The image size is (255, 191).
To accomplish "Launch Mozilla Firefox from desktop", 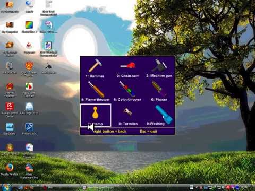I will click(10, 169).
